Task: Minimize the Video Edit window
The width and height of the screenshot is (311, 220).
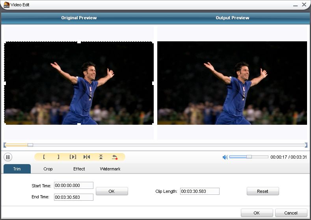Action: pyautogui.click(x=295, y=5)
